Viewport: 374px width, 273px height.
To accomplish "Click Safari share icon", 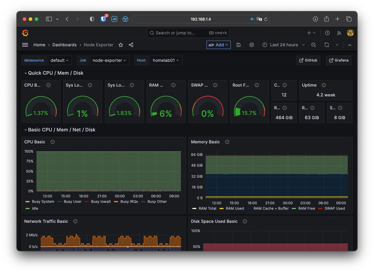I will pos(326,19).
